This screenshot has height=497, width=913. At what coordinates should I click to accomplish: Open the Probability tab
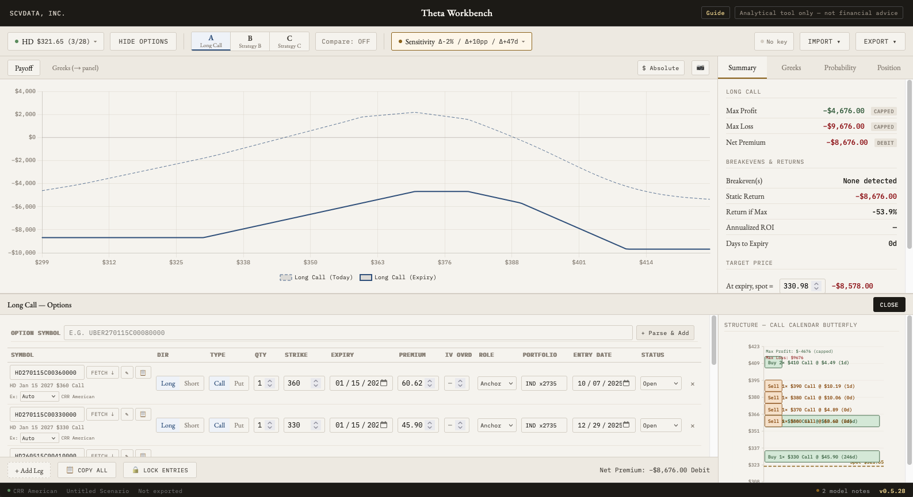pos(840,68)
